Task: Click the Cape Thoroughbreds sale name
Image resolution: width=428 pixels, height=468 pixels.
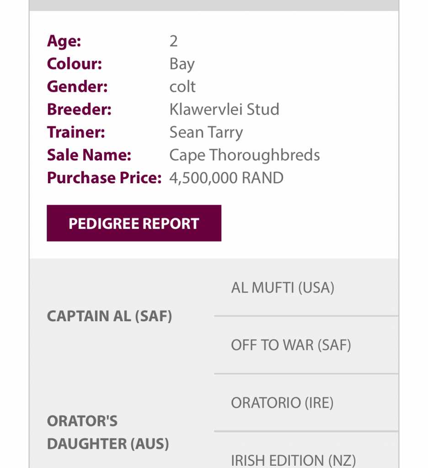Action: [245, 155]
